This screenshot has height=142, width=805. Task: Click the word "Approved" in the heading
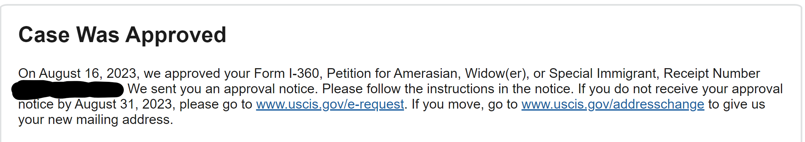coord(176,35)
